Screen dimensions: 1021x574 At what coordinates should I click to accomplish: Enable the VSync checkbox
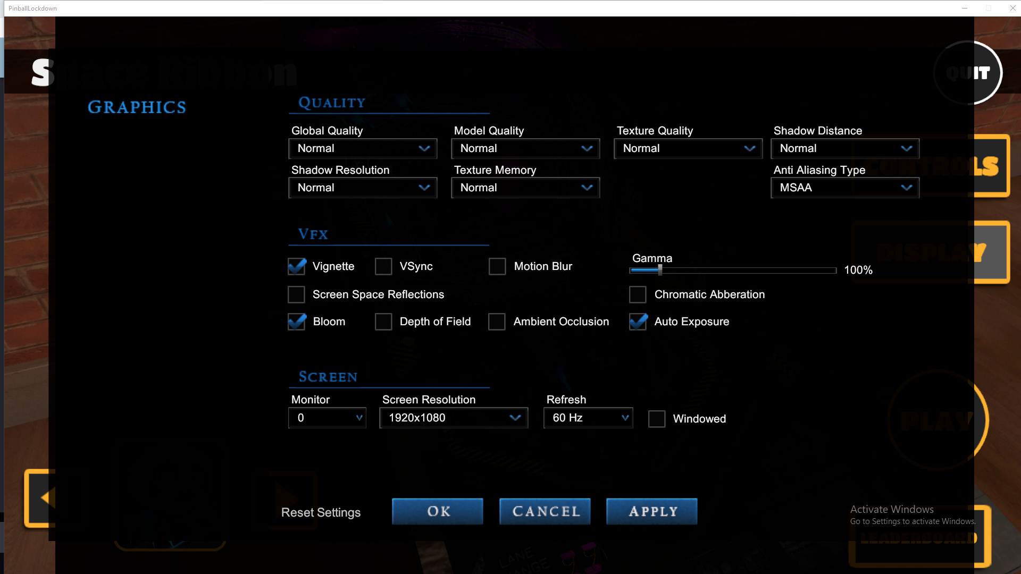pos(383,266)
